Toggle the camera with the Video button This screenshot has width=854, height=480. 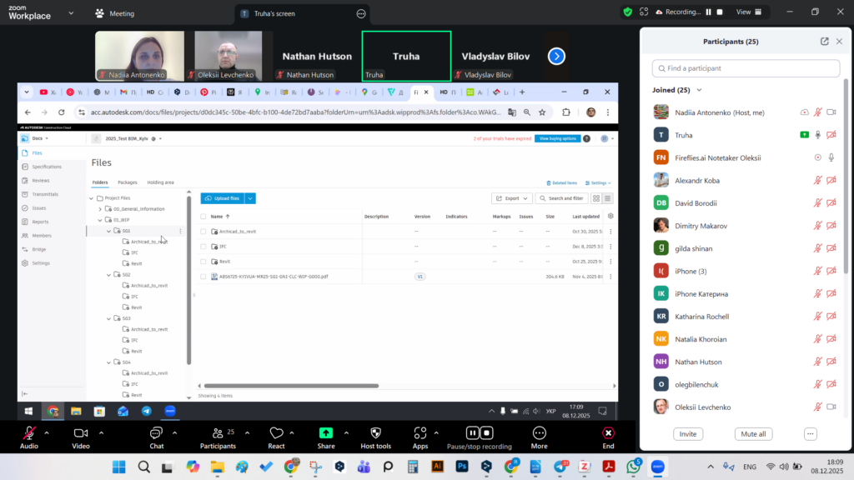coord(81,433)
